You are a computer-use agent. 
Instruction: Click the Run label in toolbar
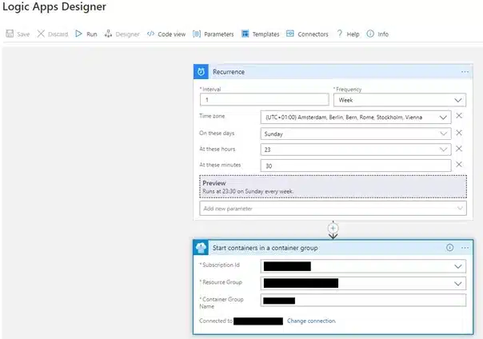(x=92, y=34)
